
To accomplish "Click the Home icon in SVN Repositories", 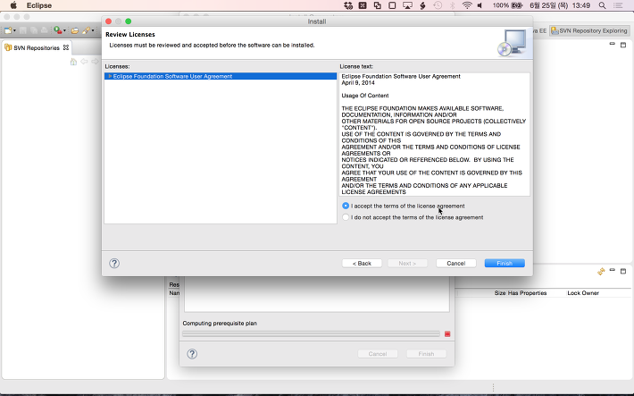I will tap(73, 62).
